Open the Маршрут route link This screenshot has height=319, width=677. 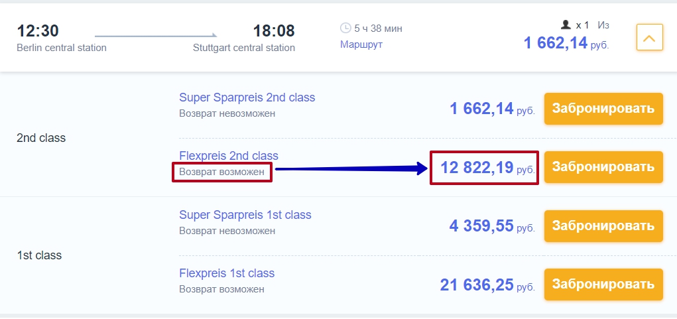(x=361, y=44)
